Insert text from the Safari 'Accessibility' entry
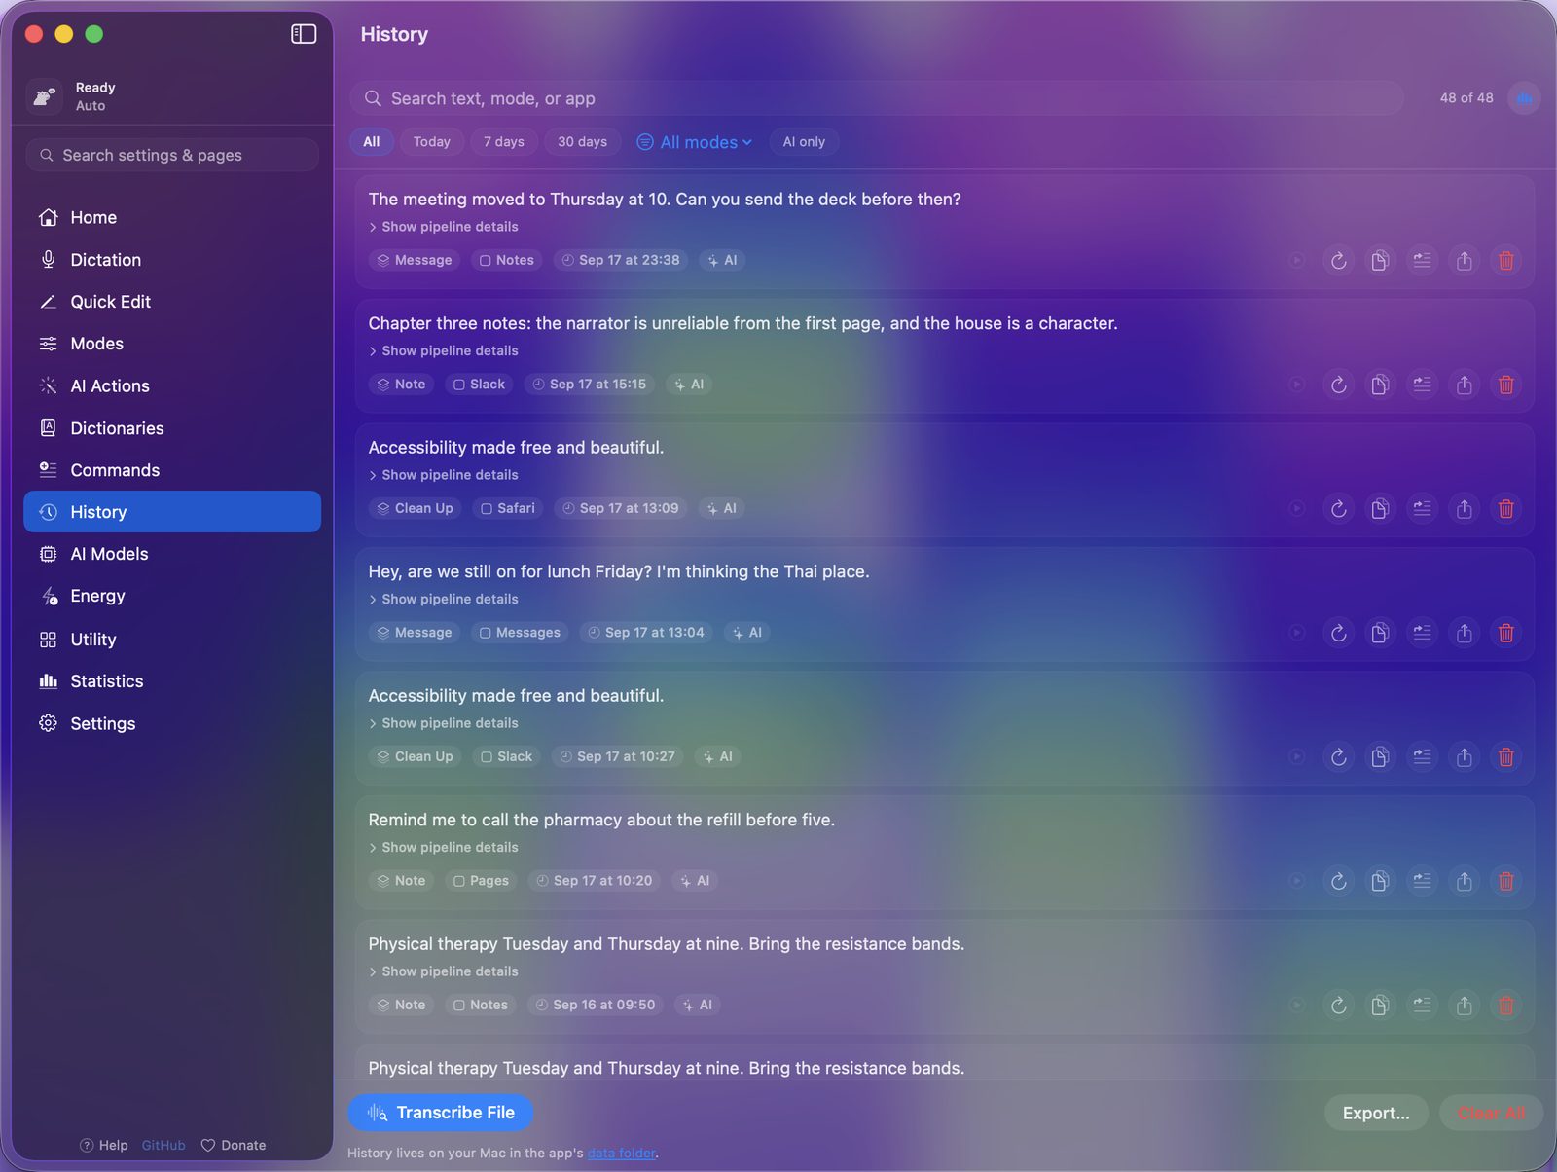The width and height of the screenshot is (1557, 1172). (1422, 509)
